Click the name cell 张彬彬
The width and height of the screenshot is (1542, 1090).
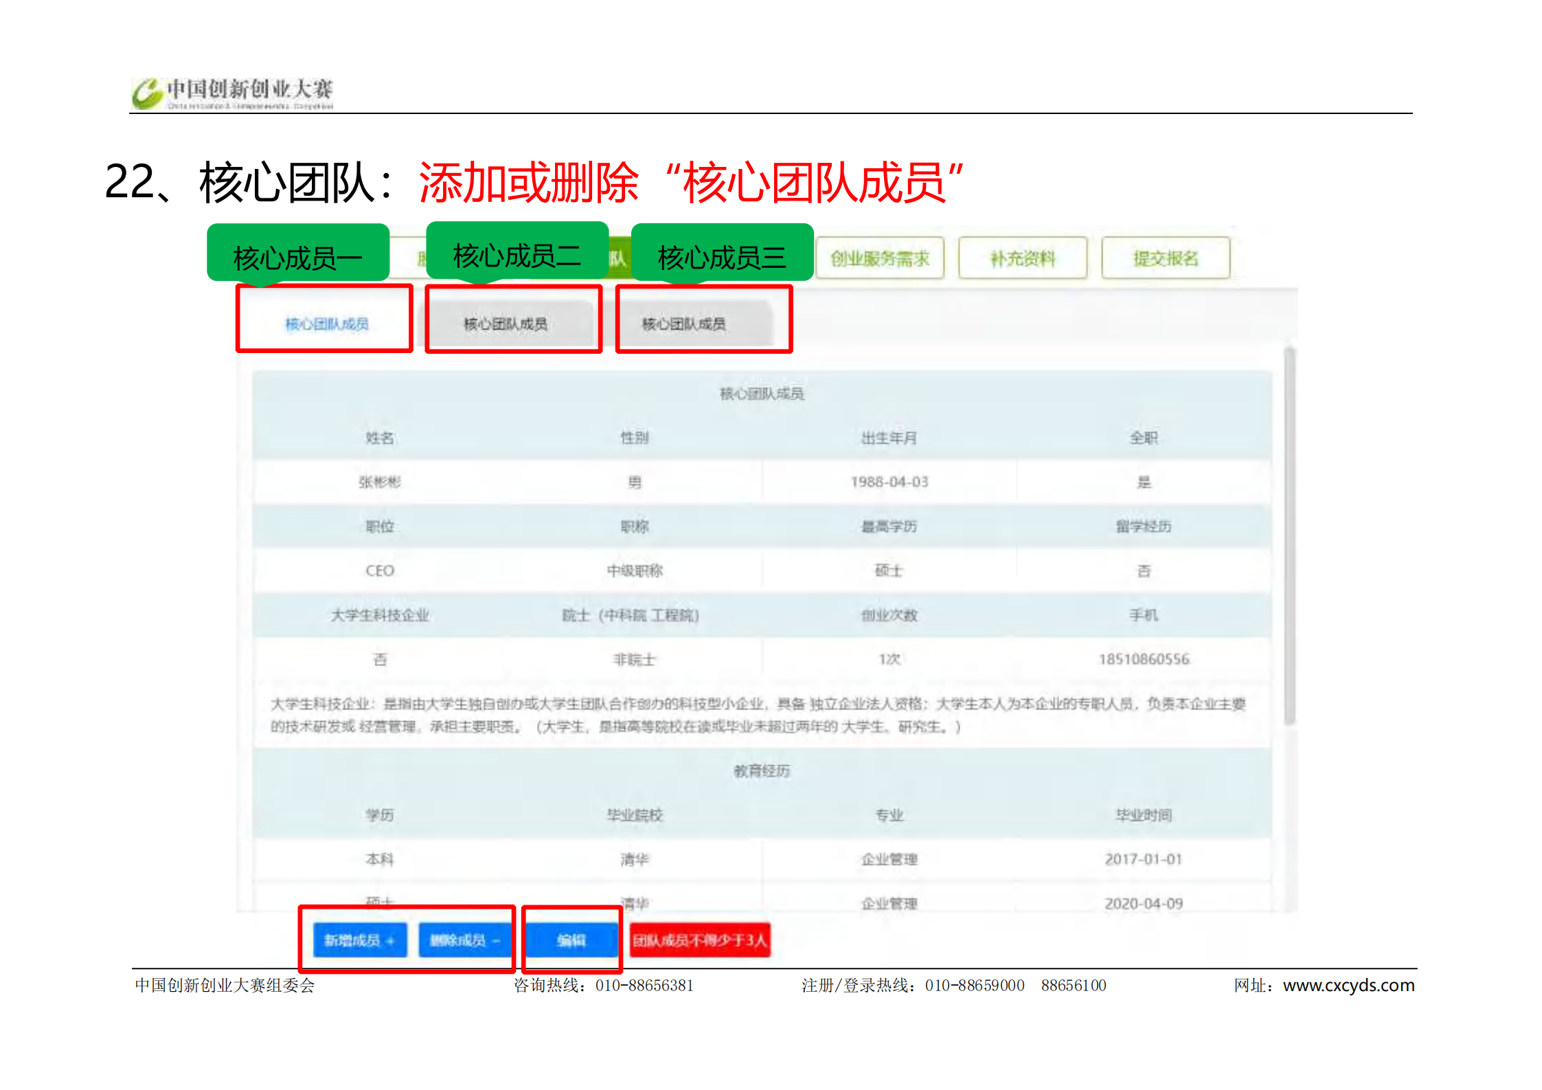379,481
